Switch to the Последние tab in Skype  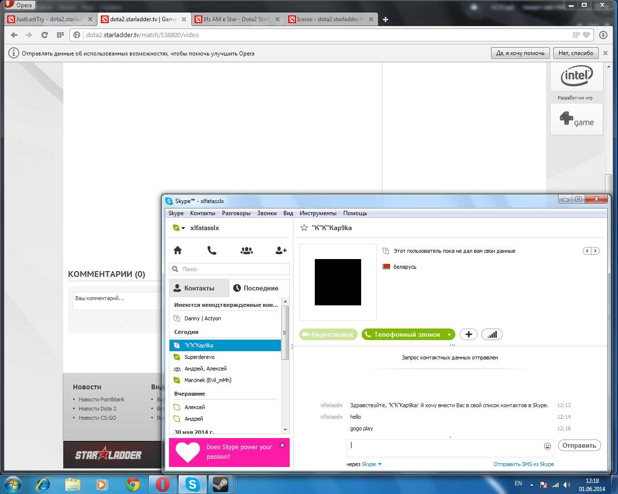[259, 288]
